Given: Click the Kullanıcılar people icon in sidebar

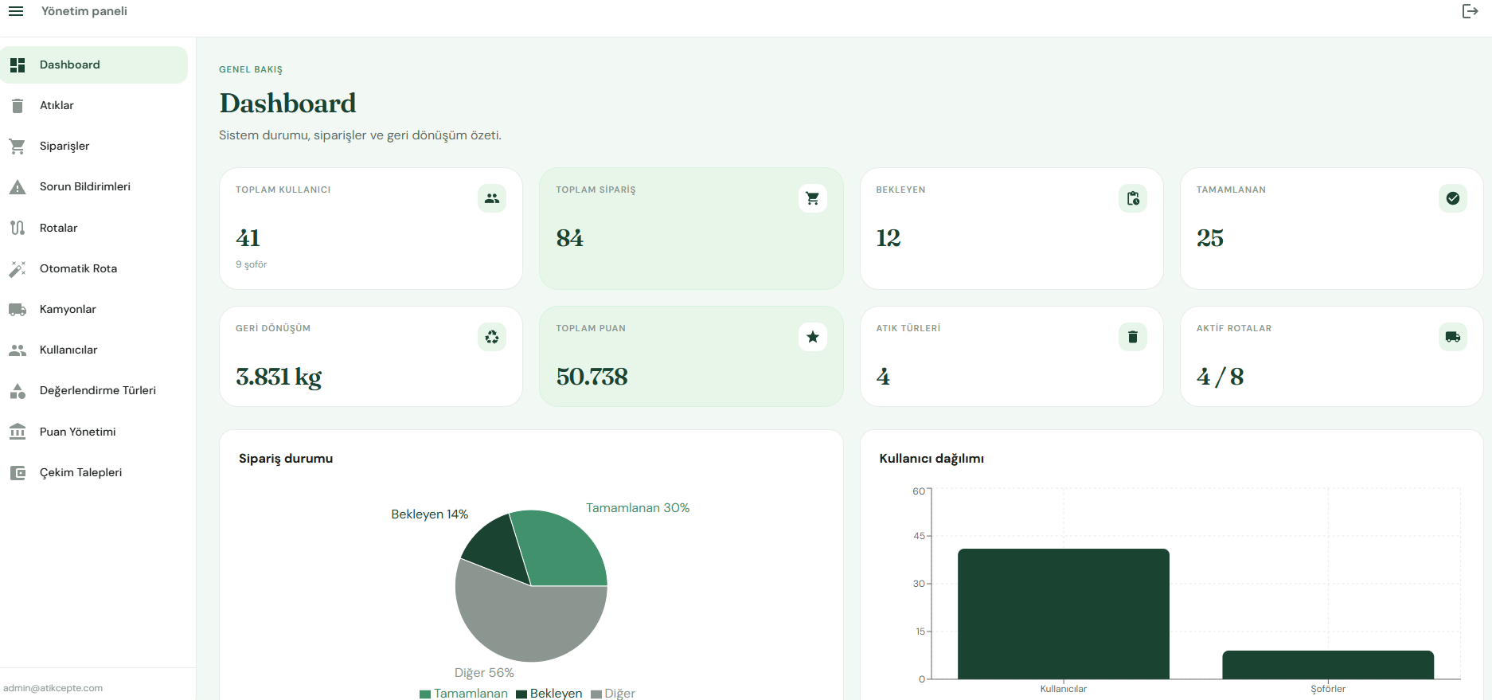Looking at the screenshot, I should (18, 350).
